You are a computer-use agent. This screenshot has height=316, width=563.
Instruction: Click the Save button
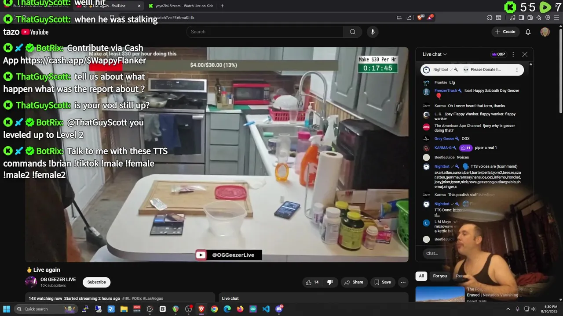pyautogui.click(x=382, y=282)
